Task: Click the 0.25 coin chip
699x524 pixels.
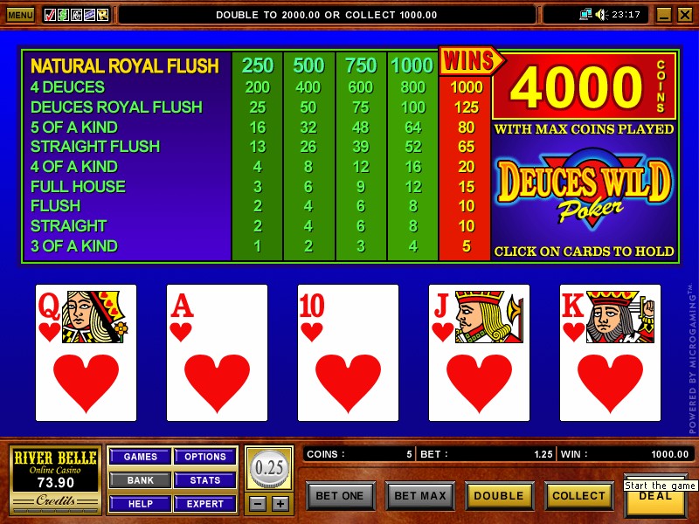Action: [x=269, y=468]
